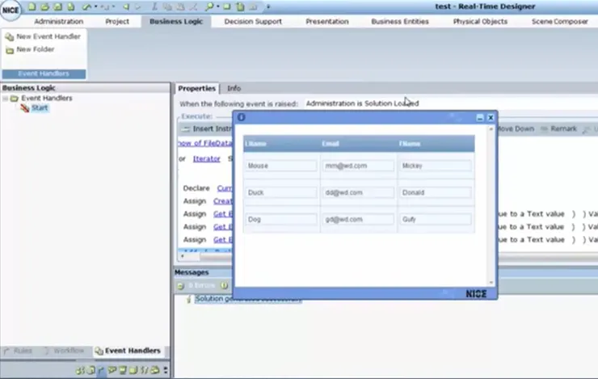The height and width of the screenshot is (379, 598).
Task: Click the Move Down toolbar button
Action: click(x=516, y=128)
